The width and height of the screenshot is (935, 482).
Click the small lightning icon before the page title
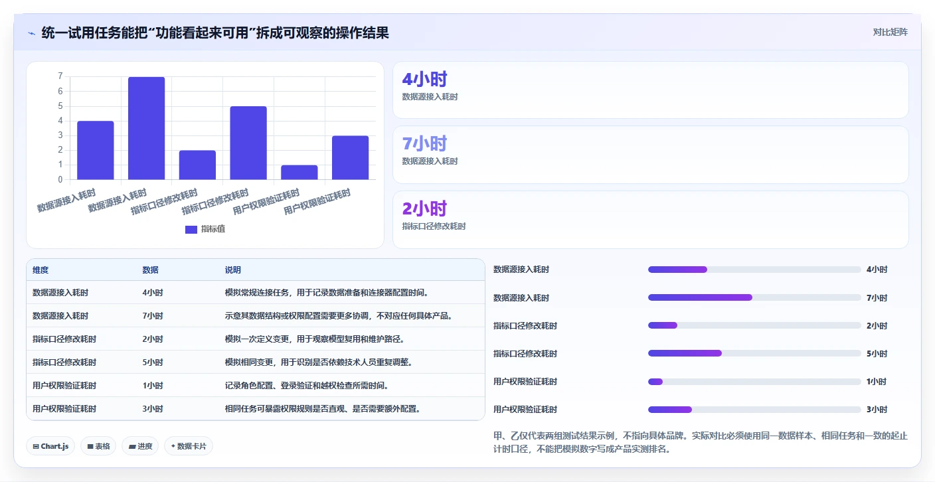31,33
